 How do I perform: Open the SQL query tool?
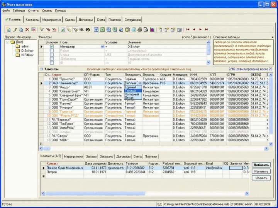tap(81, 30)
